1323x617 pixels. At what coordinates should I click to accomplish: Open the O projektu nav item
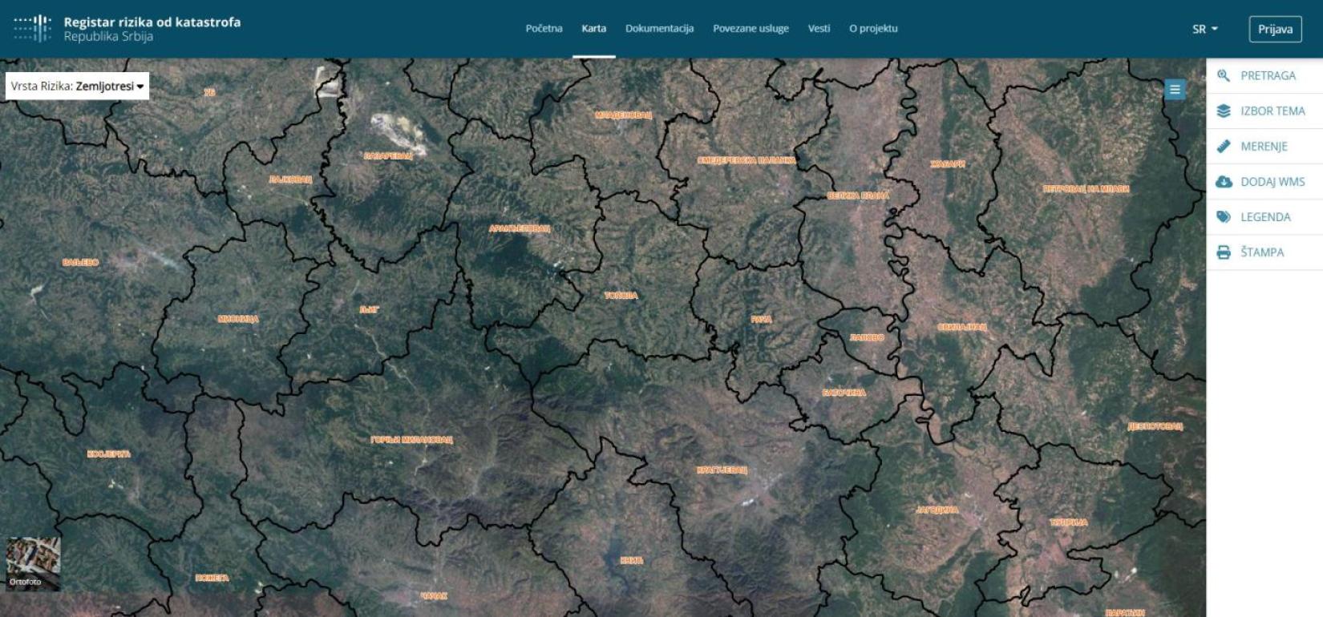(x=873, y=28)
